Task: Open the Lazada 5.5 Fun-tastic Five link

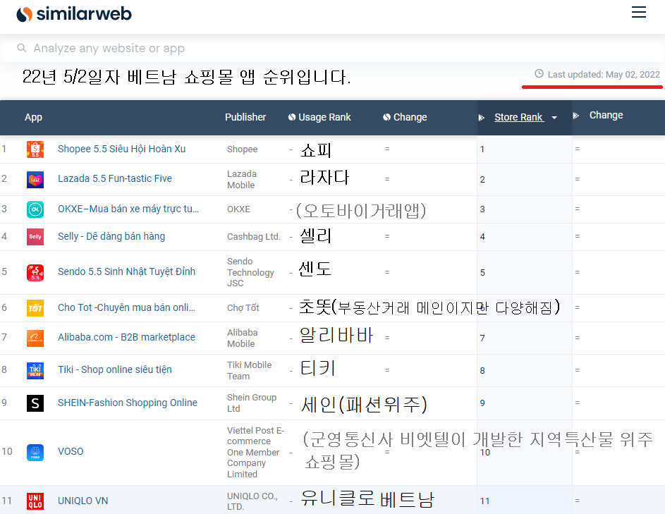Action: (x=114, y=179)
